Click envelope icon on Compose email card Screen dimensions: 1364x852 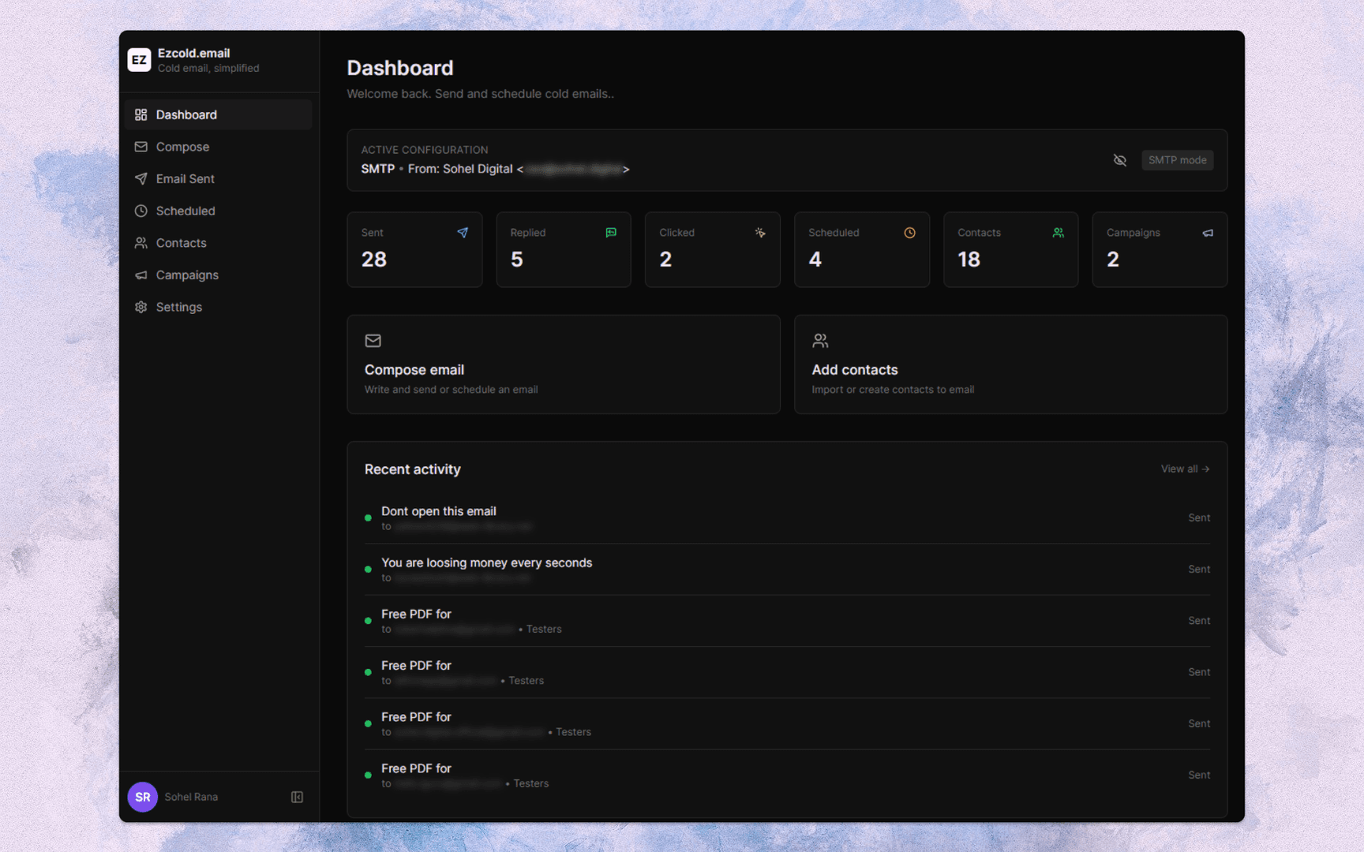tap(373, 341)
